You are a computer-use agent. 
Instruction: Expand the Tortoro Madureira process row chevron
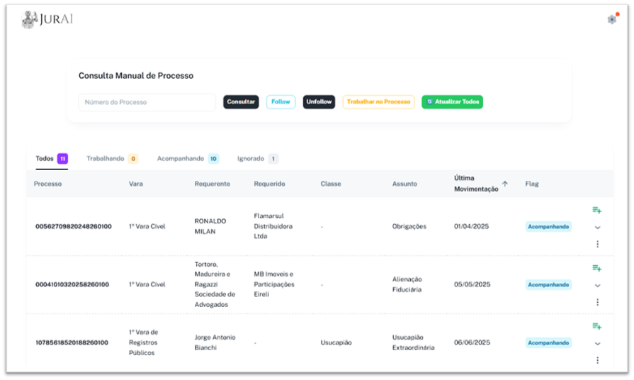pos(597,286)
